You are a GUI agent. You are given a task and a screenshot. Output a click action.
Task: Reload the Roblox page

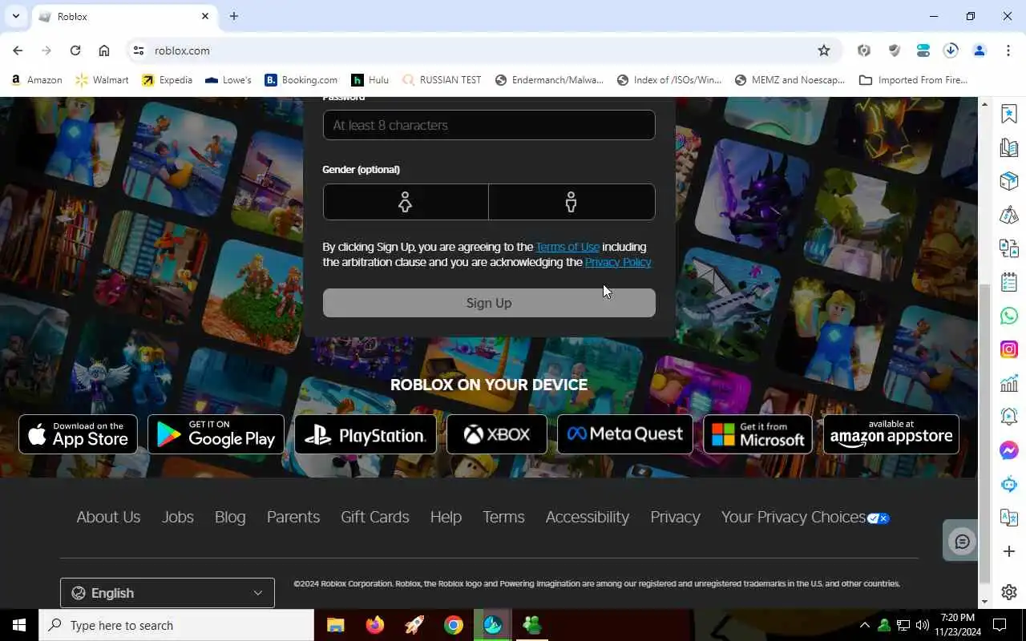tap(75, 50)
